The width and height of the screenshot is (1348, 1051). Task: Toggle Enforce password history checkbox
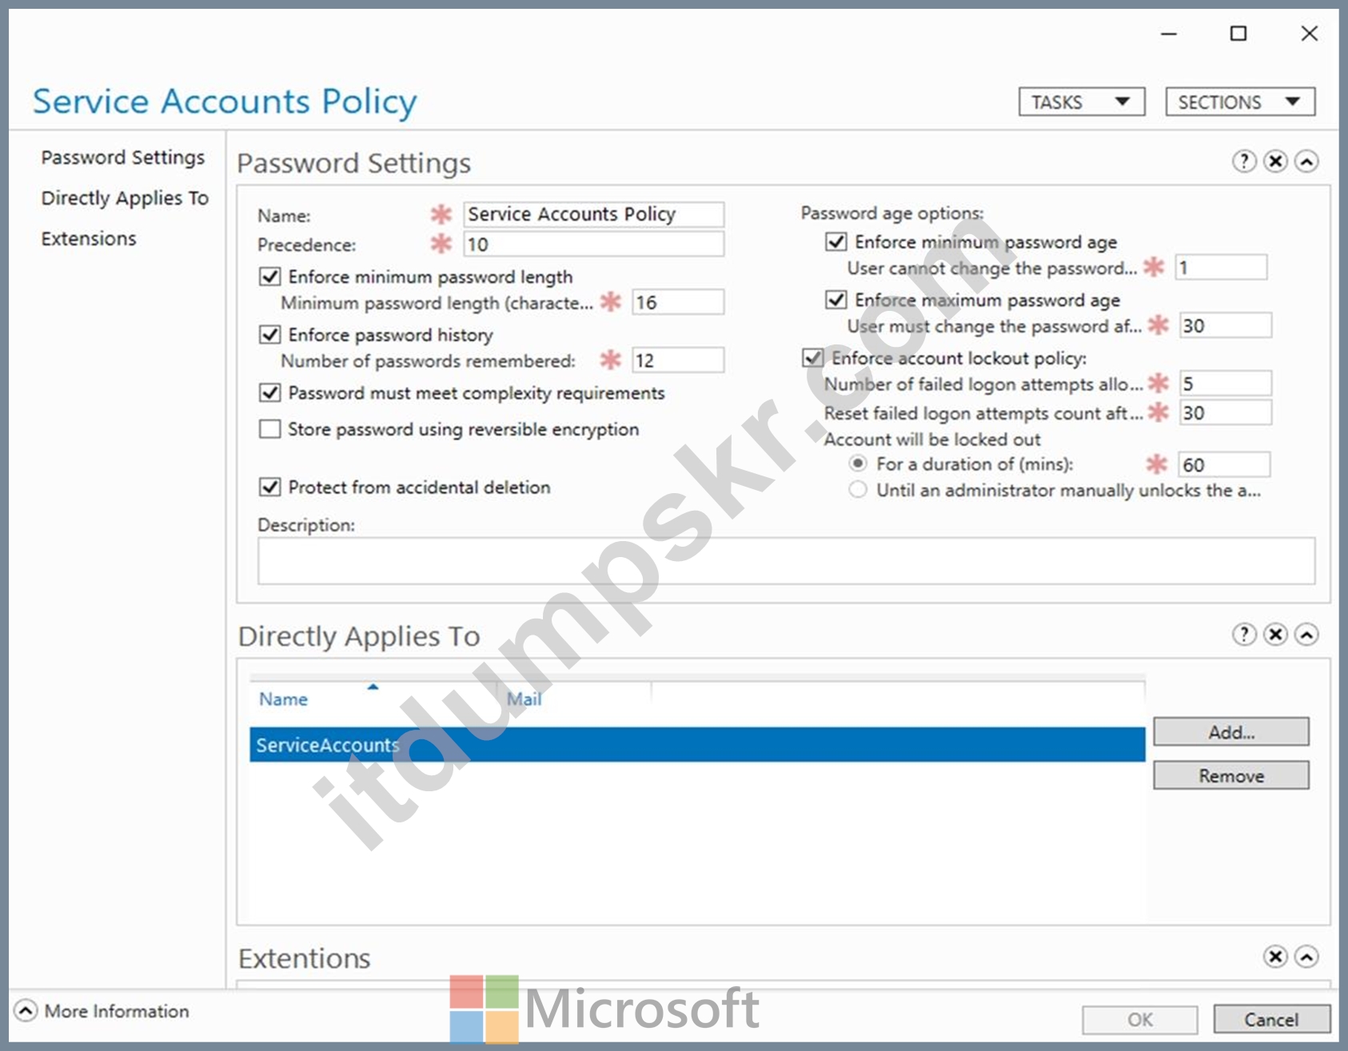270,334
